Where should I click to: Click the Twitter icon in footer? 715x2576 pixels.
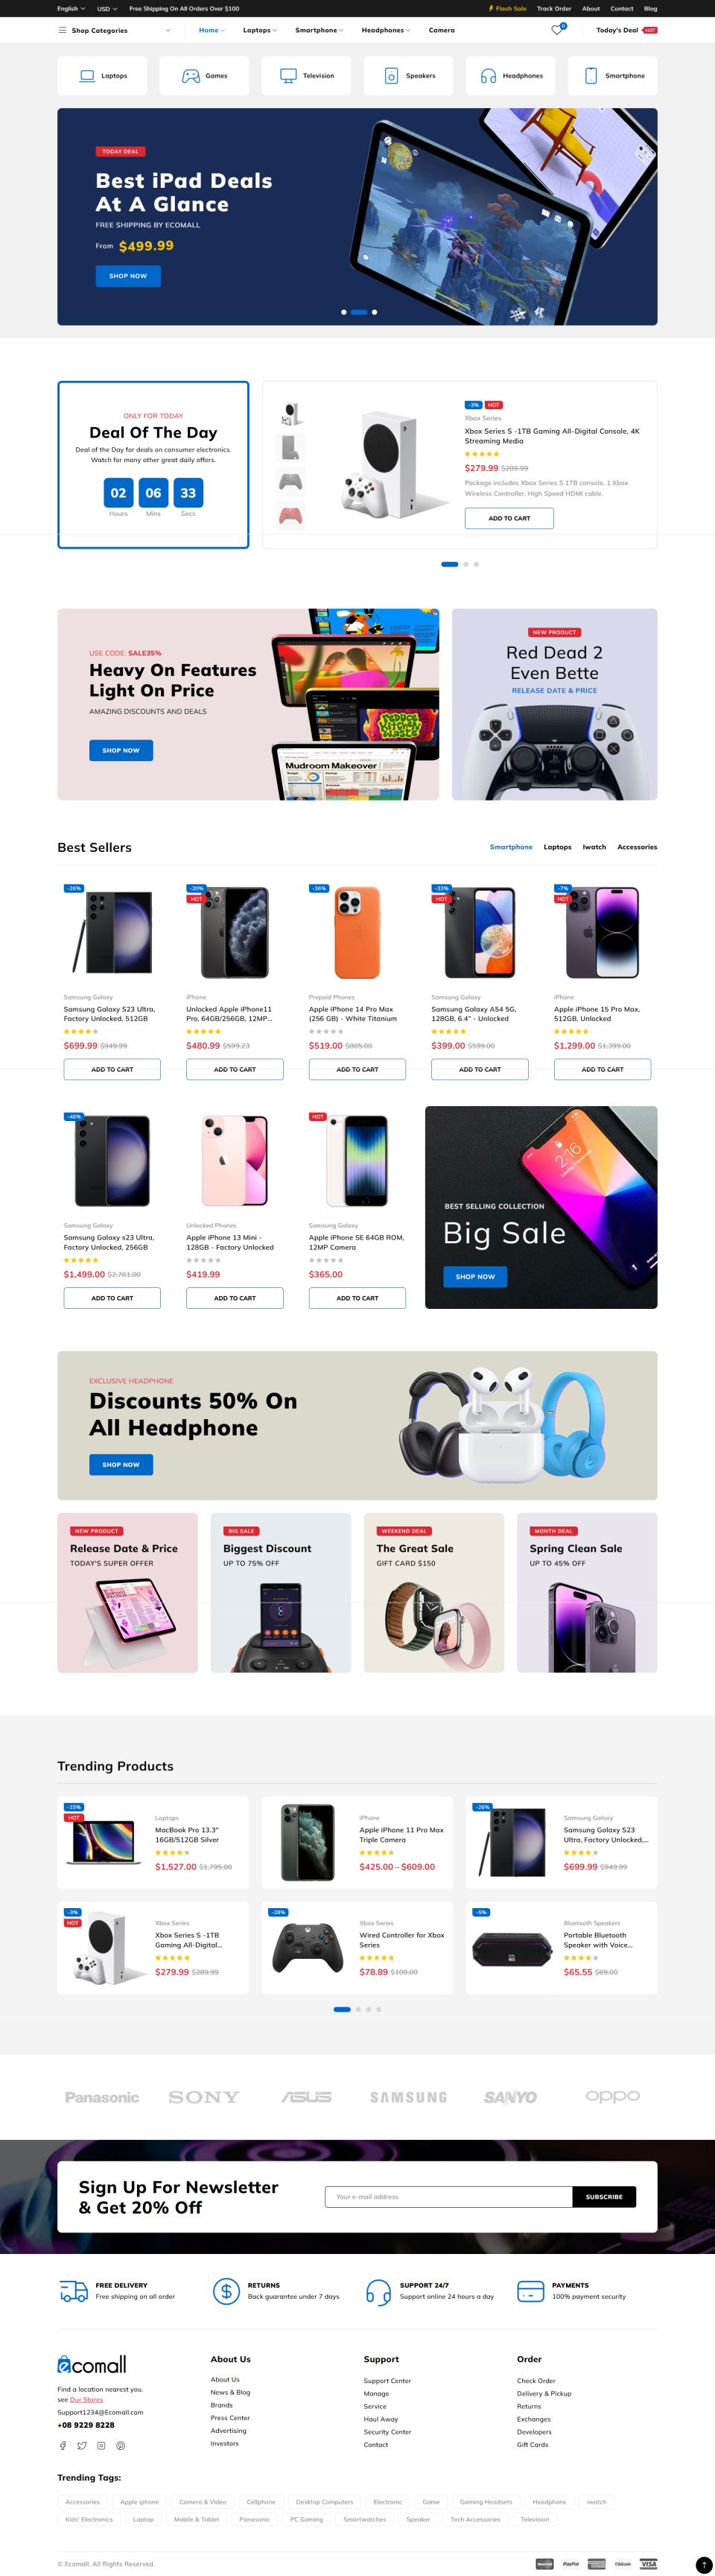click(82, 2445)
